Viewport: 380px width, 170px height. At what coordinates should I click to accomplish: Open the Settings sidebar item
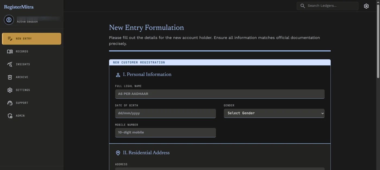coord(31,90)
